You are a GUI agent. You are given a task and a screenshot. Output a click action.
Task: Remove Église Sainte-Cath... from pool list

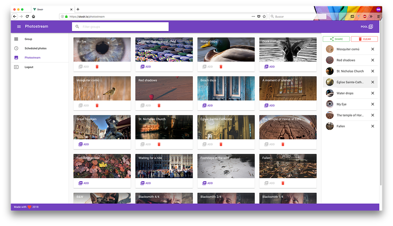tap(373, 82)
